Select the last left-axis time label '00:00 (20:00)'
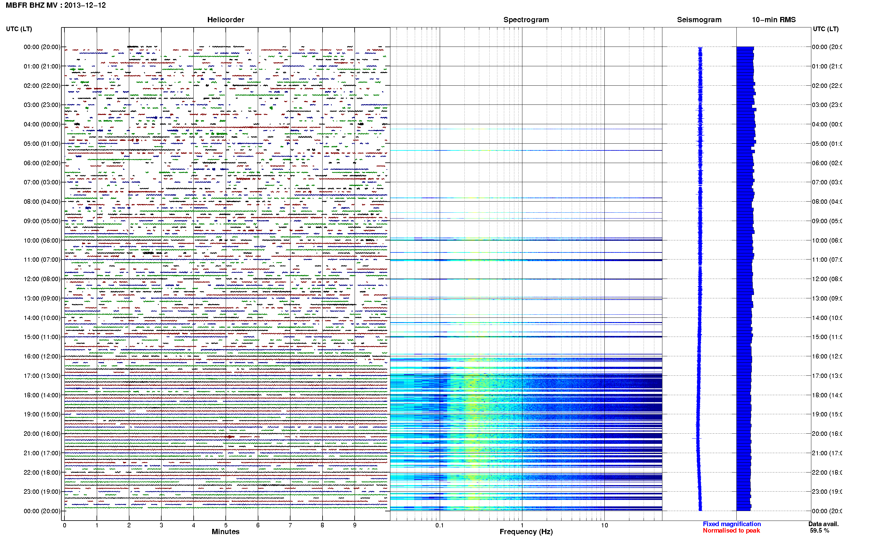Screen dimensions: 877x548 point(42,511)
